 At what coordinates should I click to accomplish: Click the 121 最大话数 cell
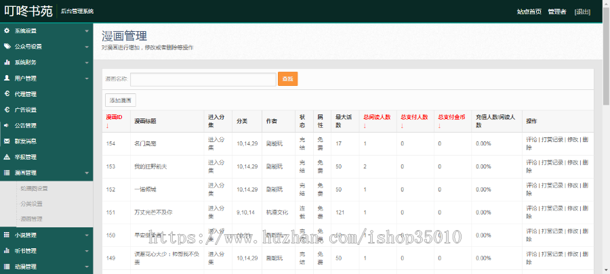340,212
